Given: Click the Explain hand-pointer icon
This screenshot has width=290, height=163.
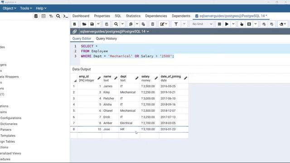Looking at the screenshot, I should pyautogui.click(x=242, y=24).
